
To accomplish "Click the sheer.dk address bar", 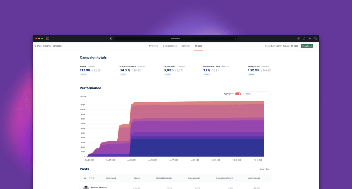I will coord(176,38).
